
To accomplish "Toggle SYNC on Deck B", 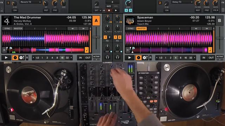I will 130,29.
